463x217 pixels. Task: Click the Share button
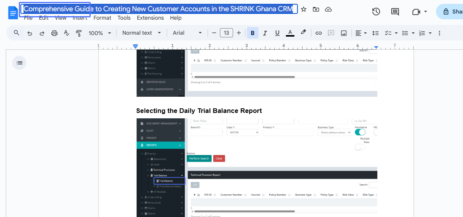click(451, 12)
